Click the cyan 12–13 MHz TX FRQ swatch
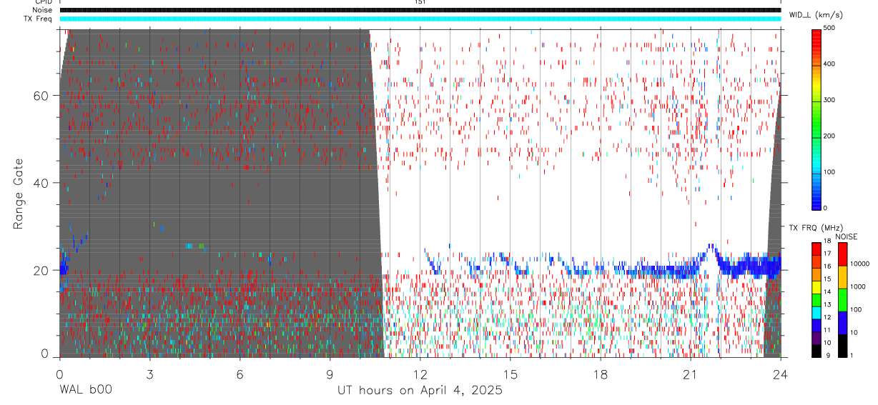Screen dimensions: 878x405 coord(816,312)
